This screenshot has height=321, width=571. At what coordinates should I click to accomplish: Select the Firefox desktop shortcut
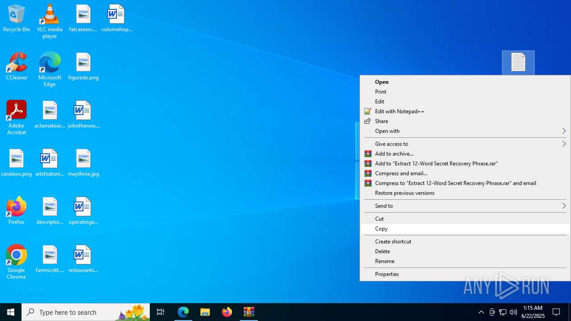[17, 211]
